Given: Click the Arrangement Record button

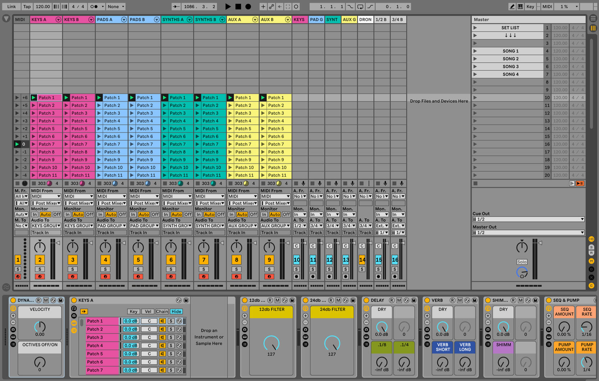Looking at the screenshot, I should coord(248,6).
